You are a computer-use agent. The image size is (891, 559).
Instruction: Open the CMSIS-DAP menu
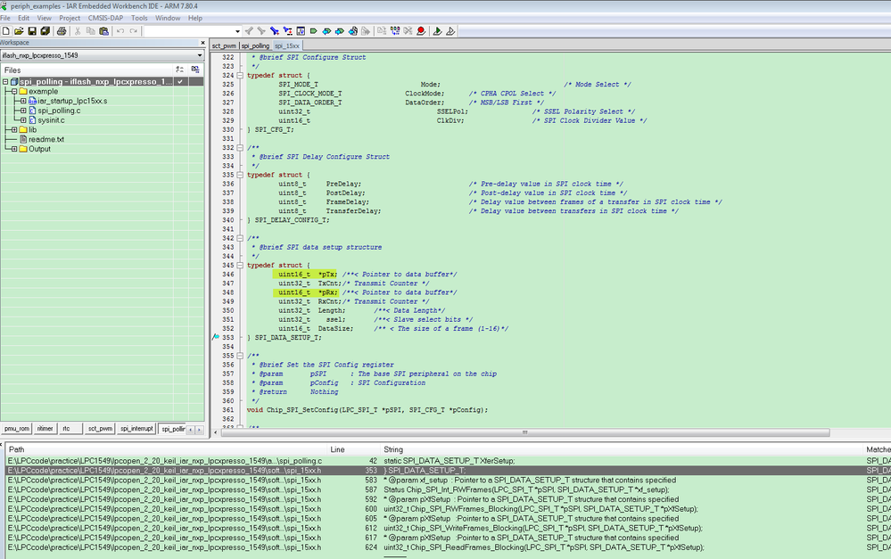point(105,18)
